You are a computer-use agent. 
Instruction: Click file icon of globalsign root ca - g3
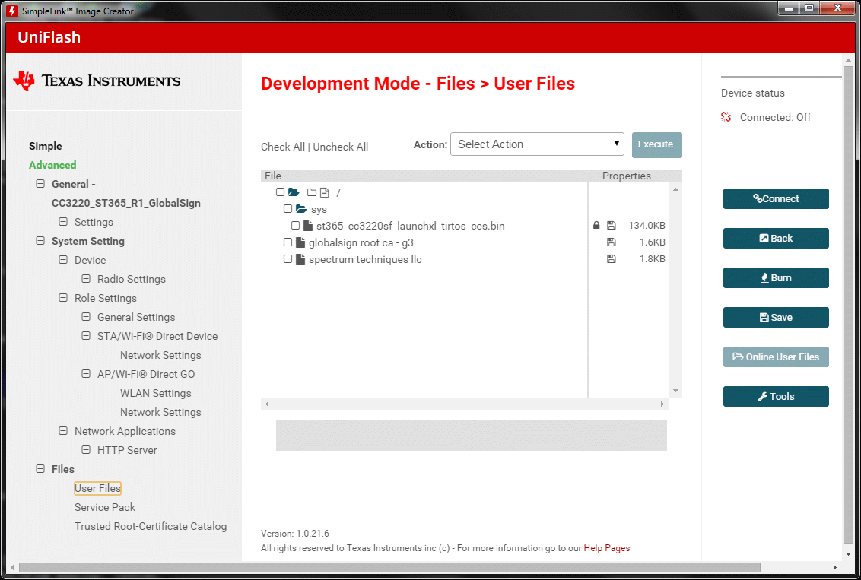click(x=300, y=242)
